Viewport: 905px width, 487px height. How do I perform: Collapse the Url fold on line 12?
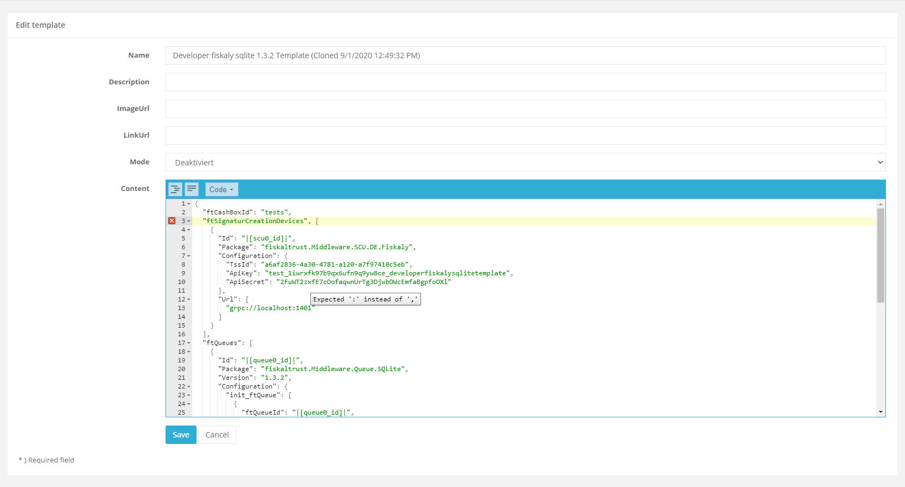189,299
